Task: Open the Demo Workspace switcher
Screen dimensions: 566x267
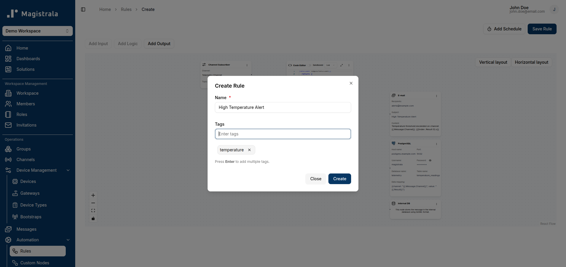Action: click(37, 31)
